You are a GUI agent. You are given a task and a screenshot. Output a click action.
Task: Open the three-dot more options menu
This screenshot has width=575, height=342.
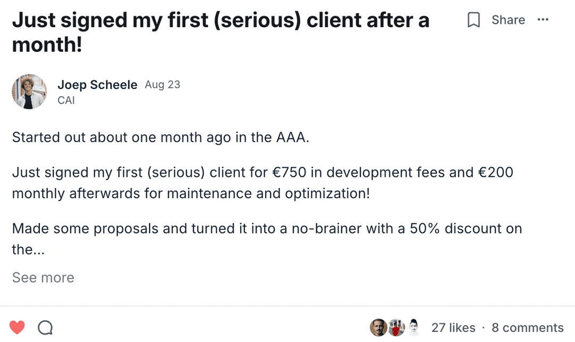pyautogui.click(x=543, y=20)
